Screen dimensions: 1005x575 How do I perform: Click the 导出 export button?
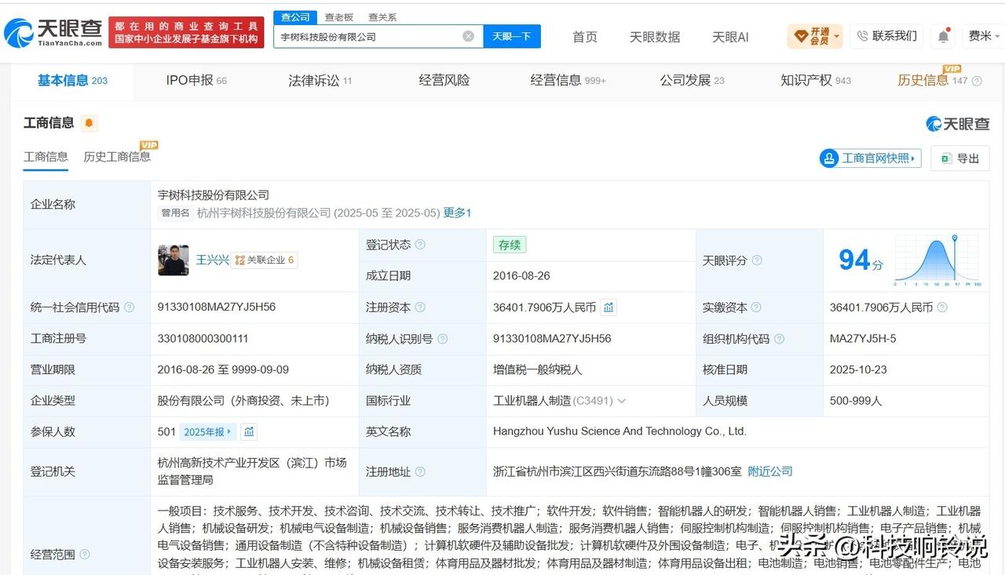pos(960,158)
